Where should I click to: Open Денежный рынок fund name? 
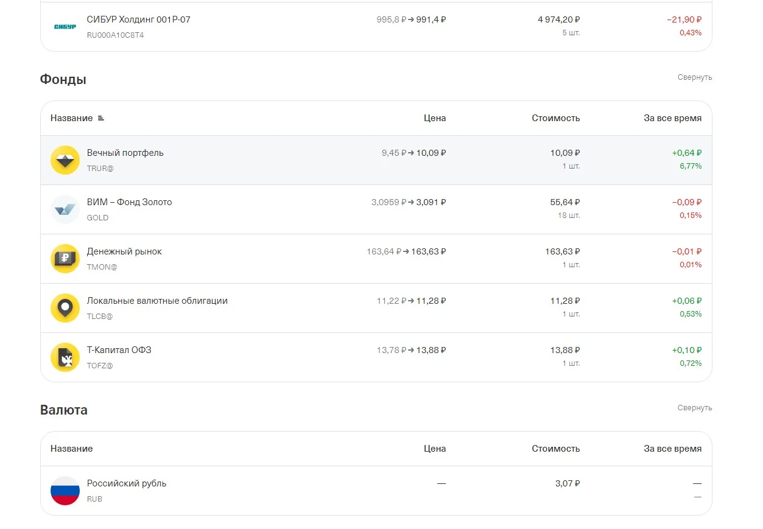coord(124,251)
